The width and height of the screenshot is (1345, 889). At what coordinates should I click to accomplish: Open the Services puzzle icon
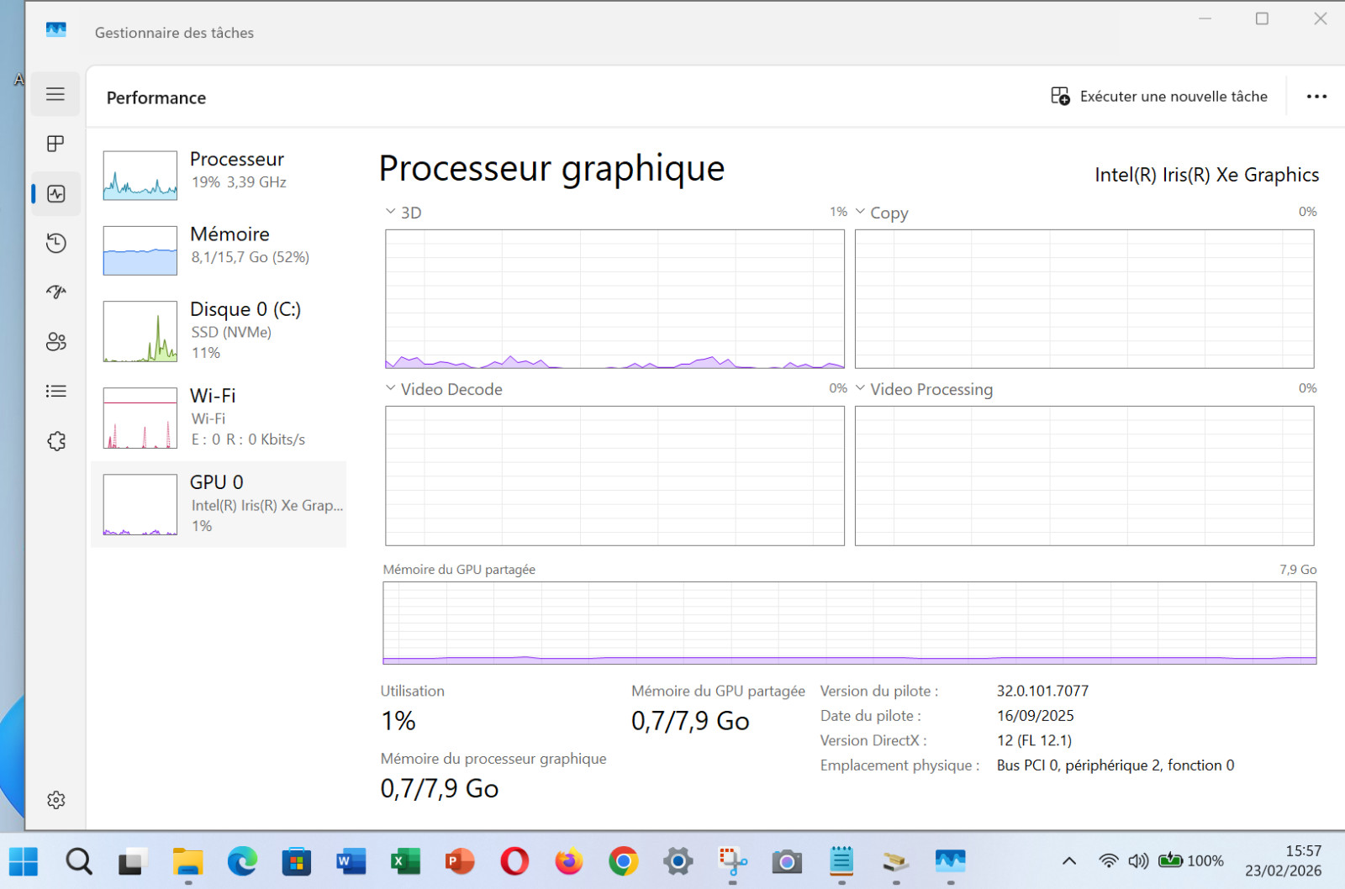point(55,441)
